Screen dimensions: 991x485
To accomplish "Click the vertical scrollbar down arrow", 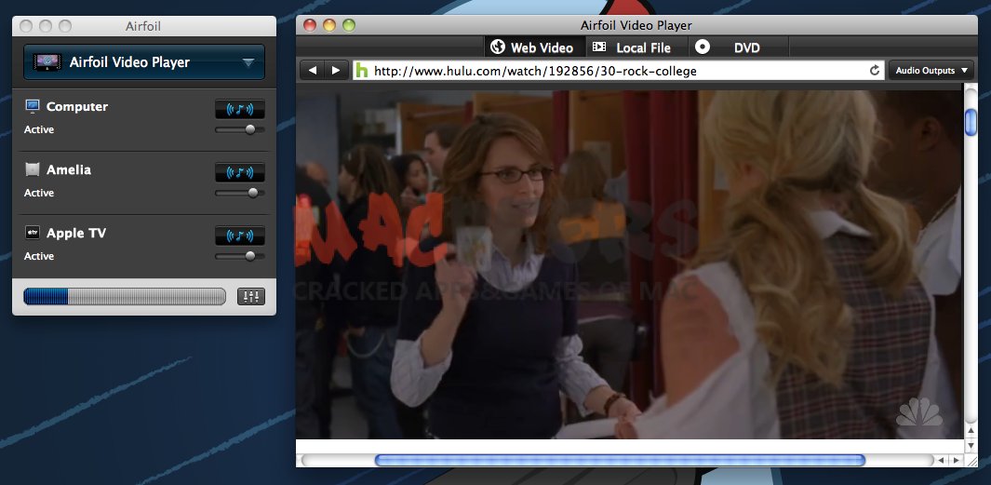I will (x=971, y=445).
